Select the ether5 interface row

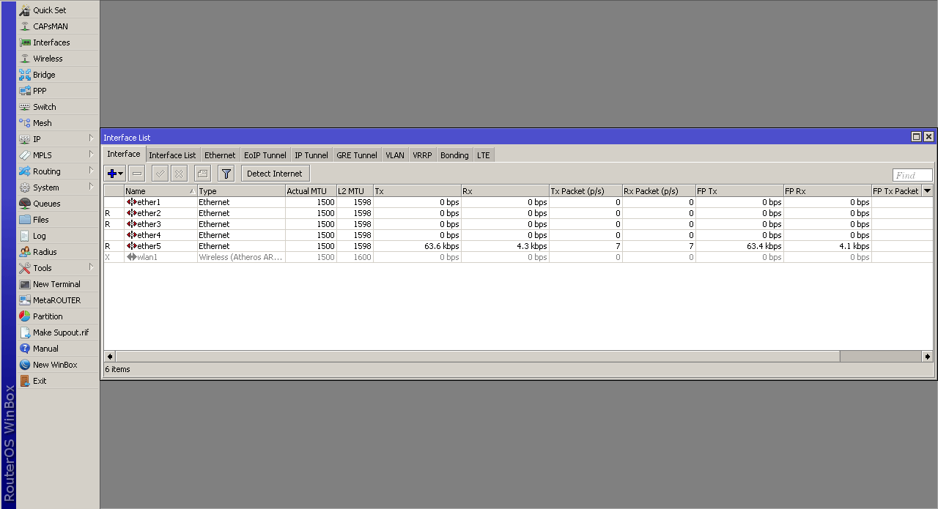[x=518, y=246]
